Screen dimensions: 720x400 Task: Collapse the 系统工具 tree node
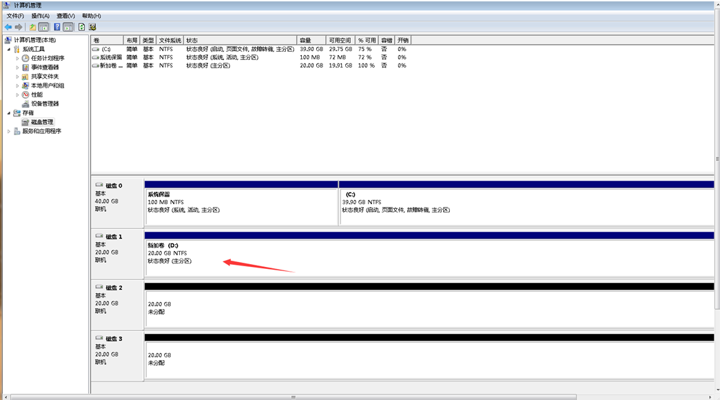pyautogui.click(x=9, y=50)
